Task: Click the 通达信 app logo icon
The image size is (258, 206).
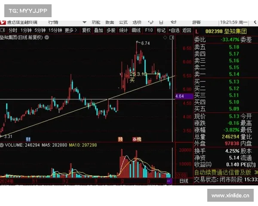Action: 3,22
